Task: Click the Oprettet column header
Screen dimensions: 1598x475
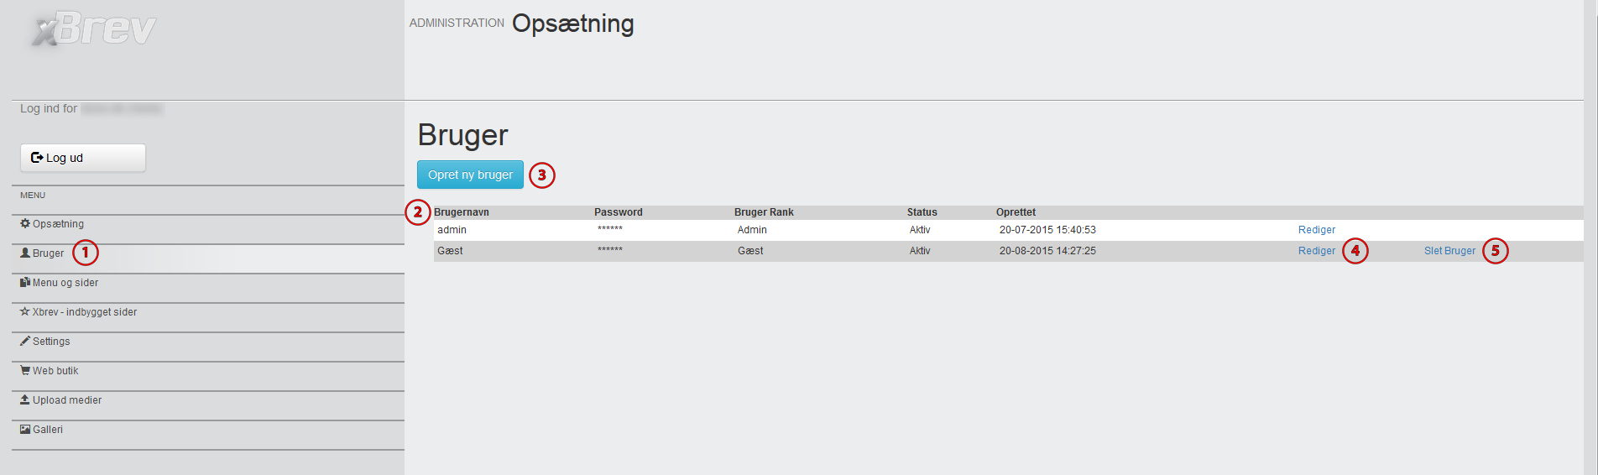Action: (1016, 212)
